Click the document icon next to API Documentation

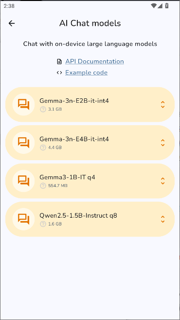pos(59,61)
